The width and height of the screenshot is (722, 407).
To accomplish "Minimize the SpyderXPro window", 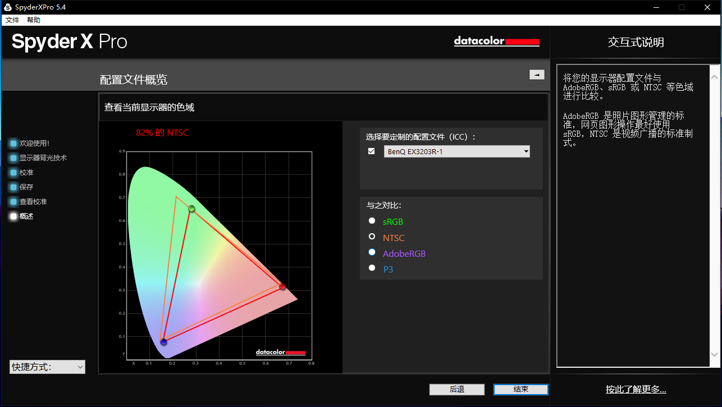I will tap(656, 7).
